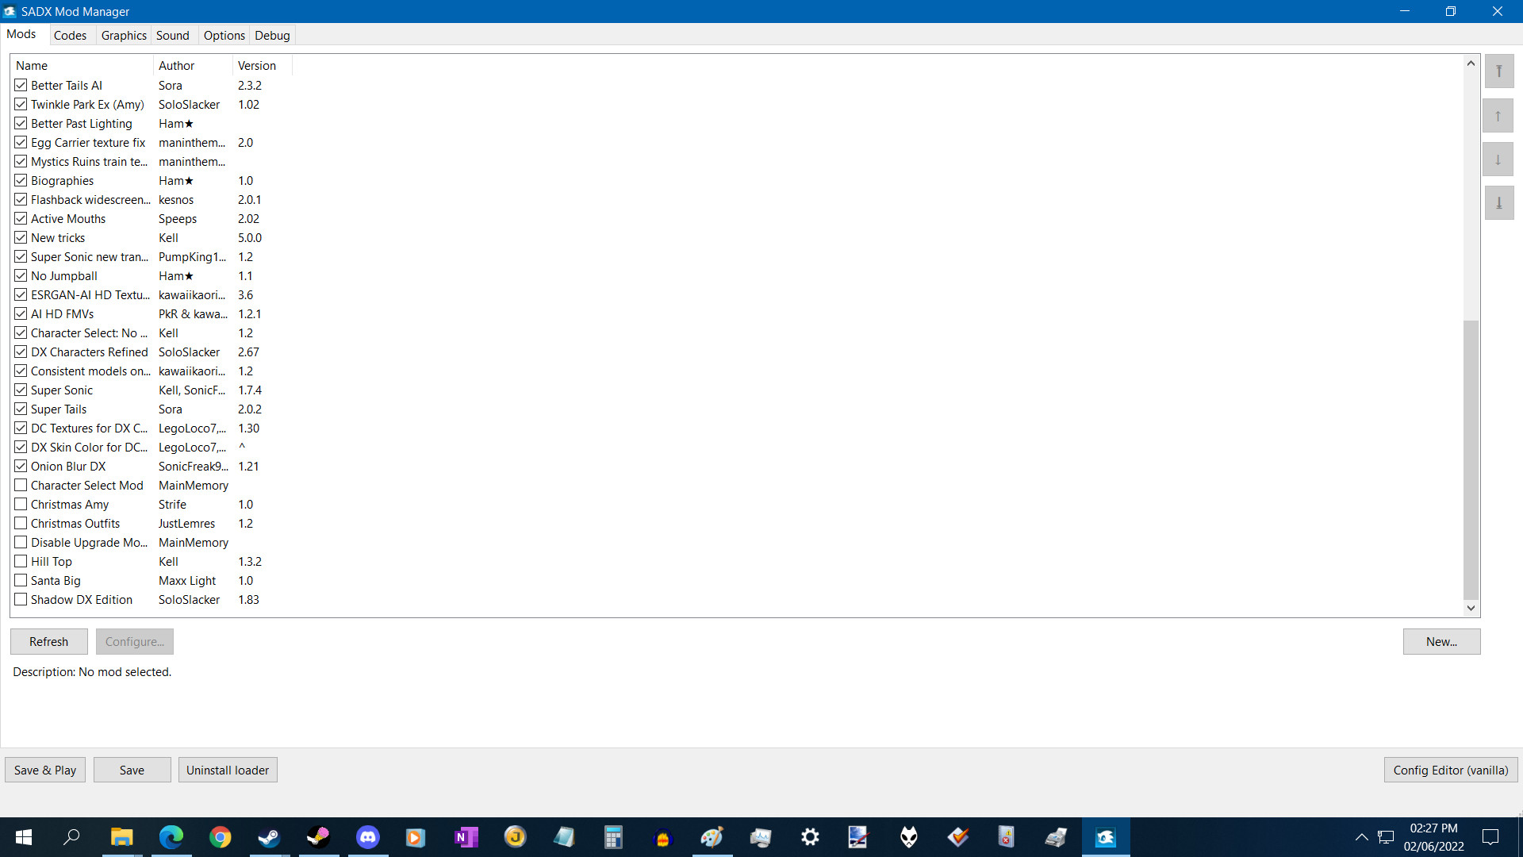Sort mods by Author column header
The width and height of the screenshot is (1523, 857).
coord(176,65)
